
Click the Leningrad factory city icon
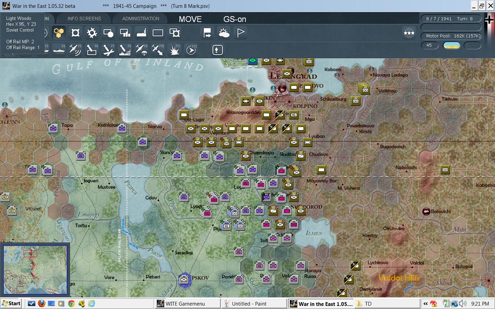[x=283, y=88]
